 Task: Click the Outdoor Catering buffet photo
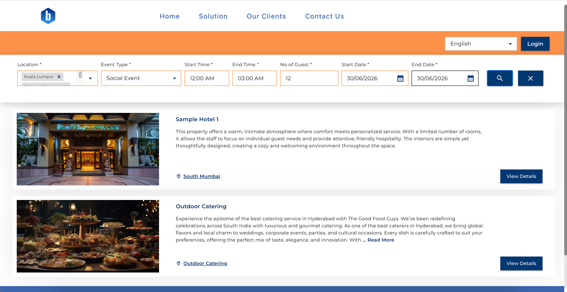pos(88,236)
